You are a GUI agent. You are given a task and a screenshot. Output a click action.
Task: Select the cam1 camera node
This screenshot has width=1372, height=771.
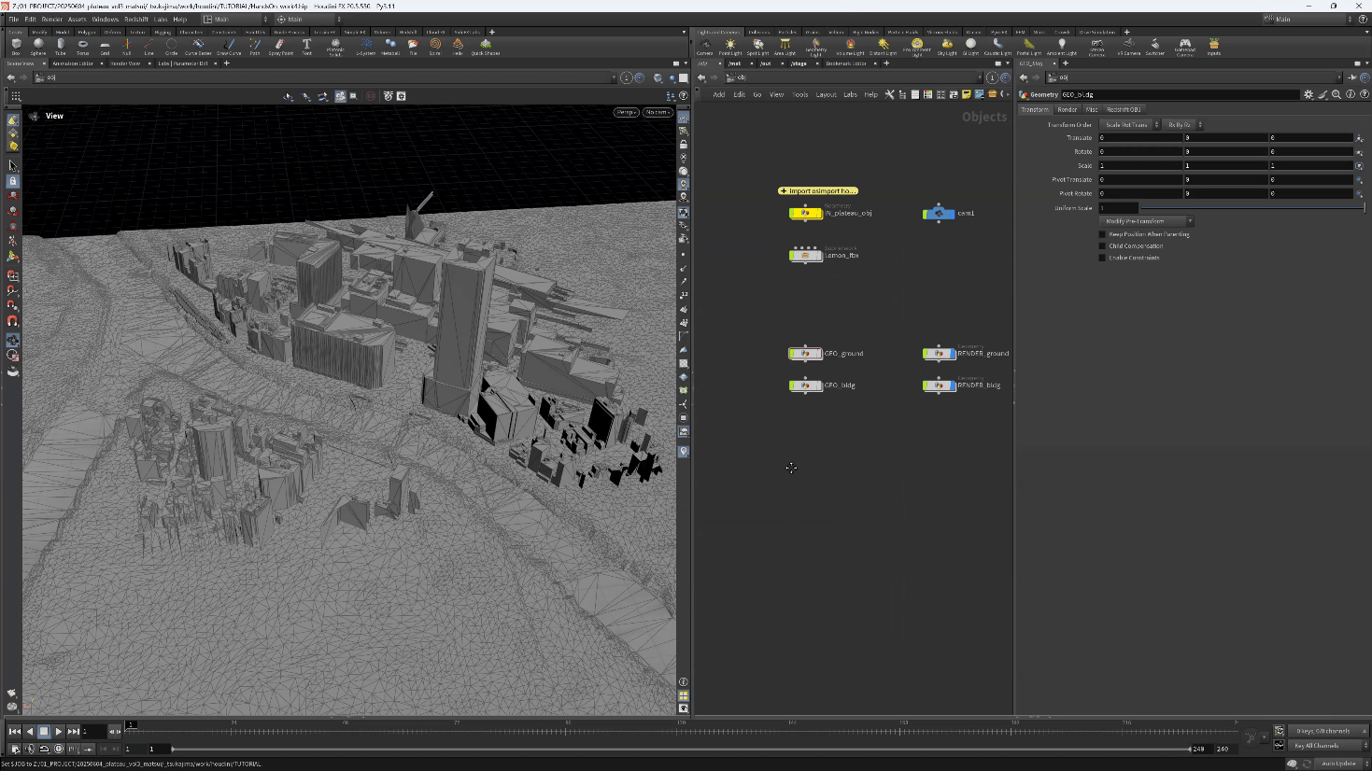939,214
